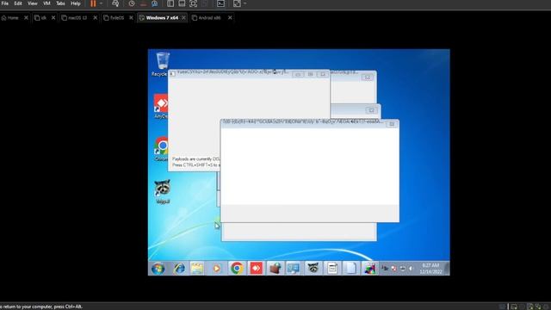Open the File menu
The width and height of the screenshot is (551, 310).
click(5, 3)
